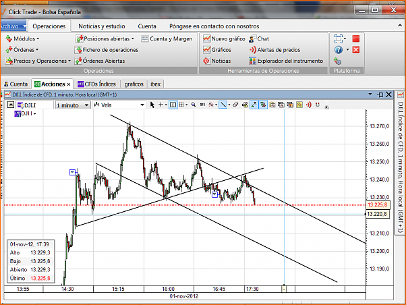Click the red price alert icon in chart toolbar
Screen dimensions: 406x305
tap(309, 105)
